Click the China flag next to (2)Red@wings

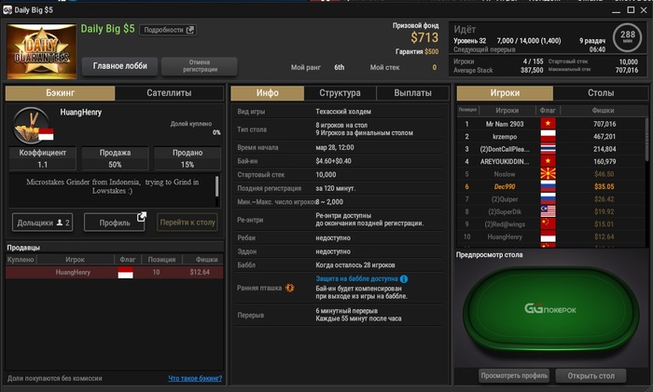pyautogui.click(x=548, y=223)
